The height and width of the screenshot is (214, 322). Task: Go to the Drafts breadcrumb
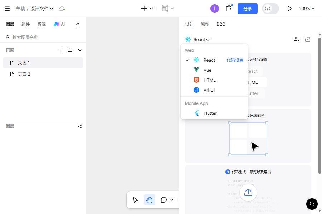coord(20,9)
